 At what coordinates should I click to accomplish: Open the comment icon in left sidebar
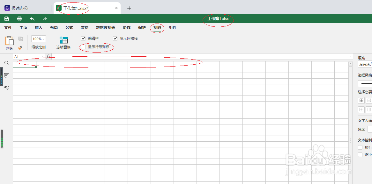tap(7, 76)
